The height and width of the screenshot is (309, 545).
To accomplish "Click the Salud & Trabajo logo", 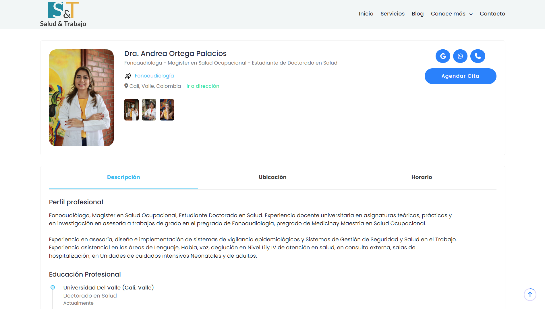I will 63,14.
